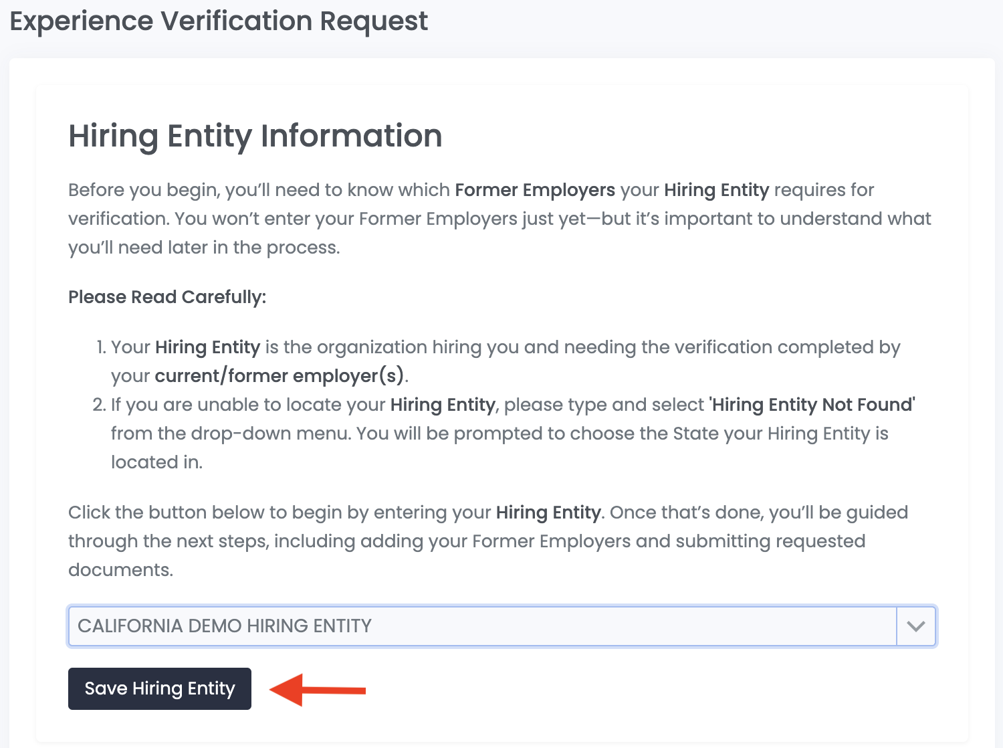Expand the CALIFORNIA DEMO HIRING ENTITY selector
Image resolution: width=1003 pixels, height=748 pixels.
click(915, 626)
